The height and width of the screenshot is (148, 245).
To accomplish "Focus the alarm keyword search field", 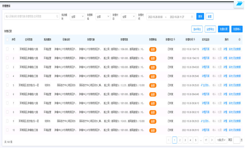I will click(32, 16).
